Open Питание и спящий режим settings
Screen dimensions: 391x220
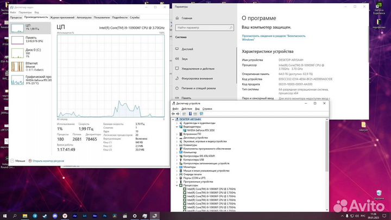pyautogui.click(x=199, y=88)
